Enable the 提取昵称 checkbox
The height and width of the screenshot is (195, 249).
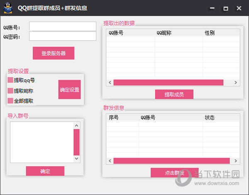10,91
